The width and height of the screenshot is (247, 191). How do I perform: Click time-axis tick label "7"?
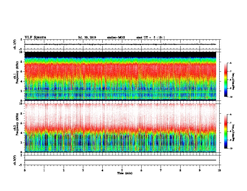point(161,170)
